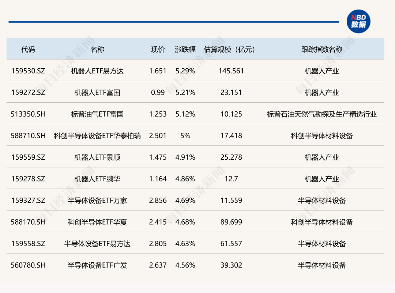The image size is (395, 293).
Task: Click price 1.164
Action: [158, 179]
